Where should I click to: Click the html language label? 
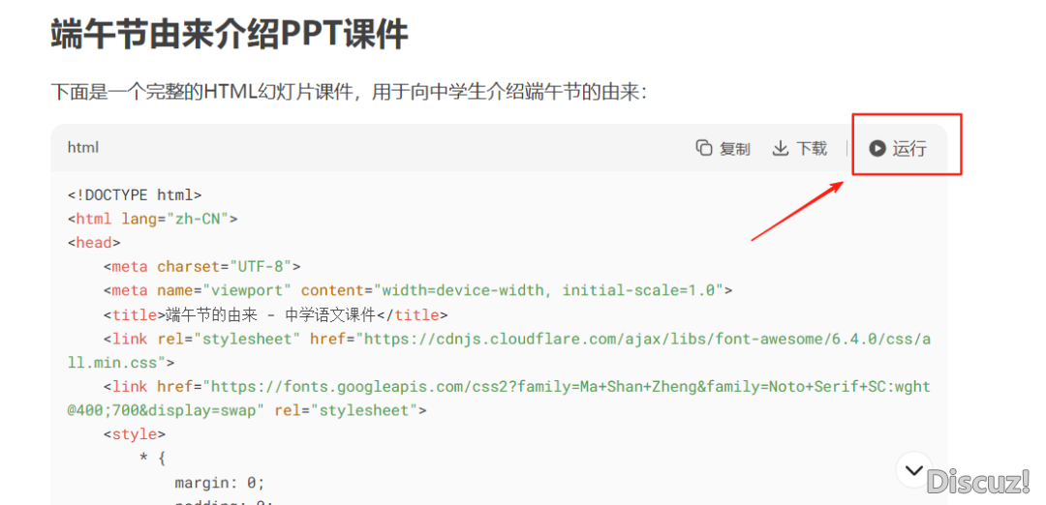[x=83, y=147]
